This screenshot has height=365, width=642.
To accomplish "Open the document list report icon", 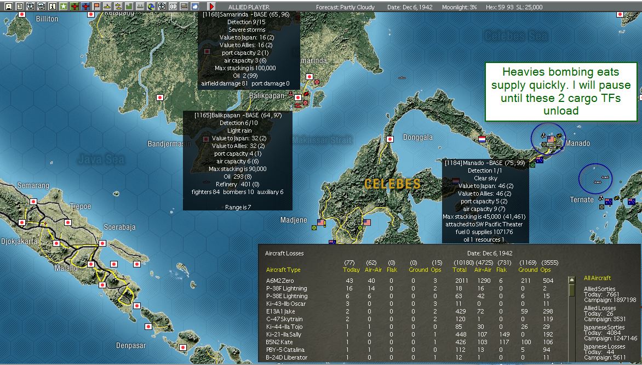I will pos(20,7).
